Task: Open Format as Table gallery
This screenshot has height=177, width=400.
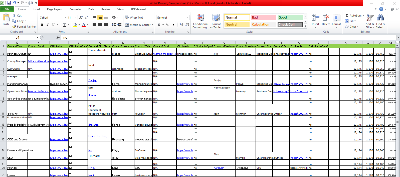Action: (x=216, y=21)
